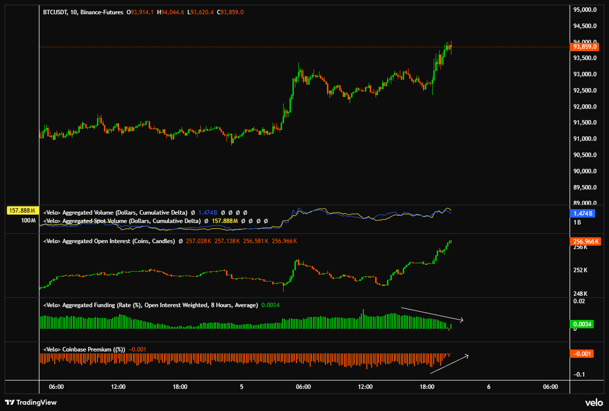Click the -0.1 premium scale label
Viewport: 609px width, 411px height.
click(579, 374)
